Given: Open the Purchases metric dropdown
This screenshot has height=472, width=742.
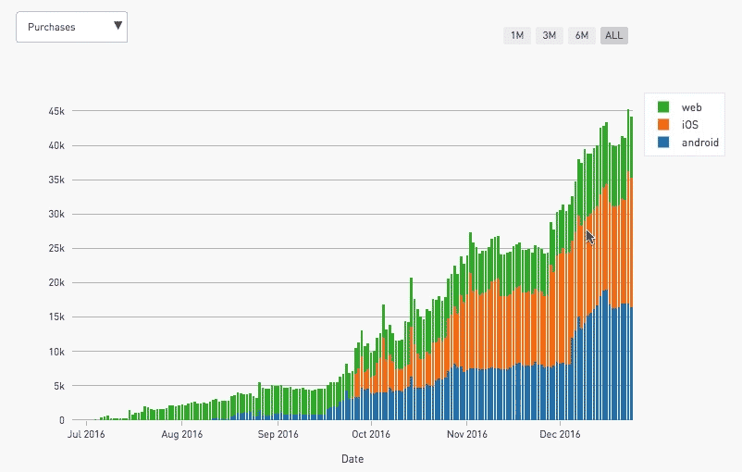Looking at the screenshot, I should (71, 27).
